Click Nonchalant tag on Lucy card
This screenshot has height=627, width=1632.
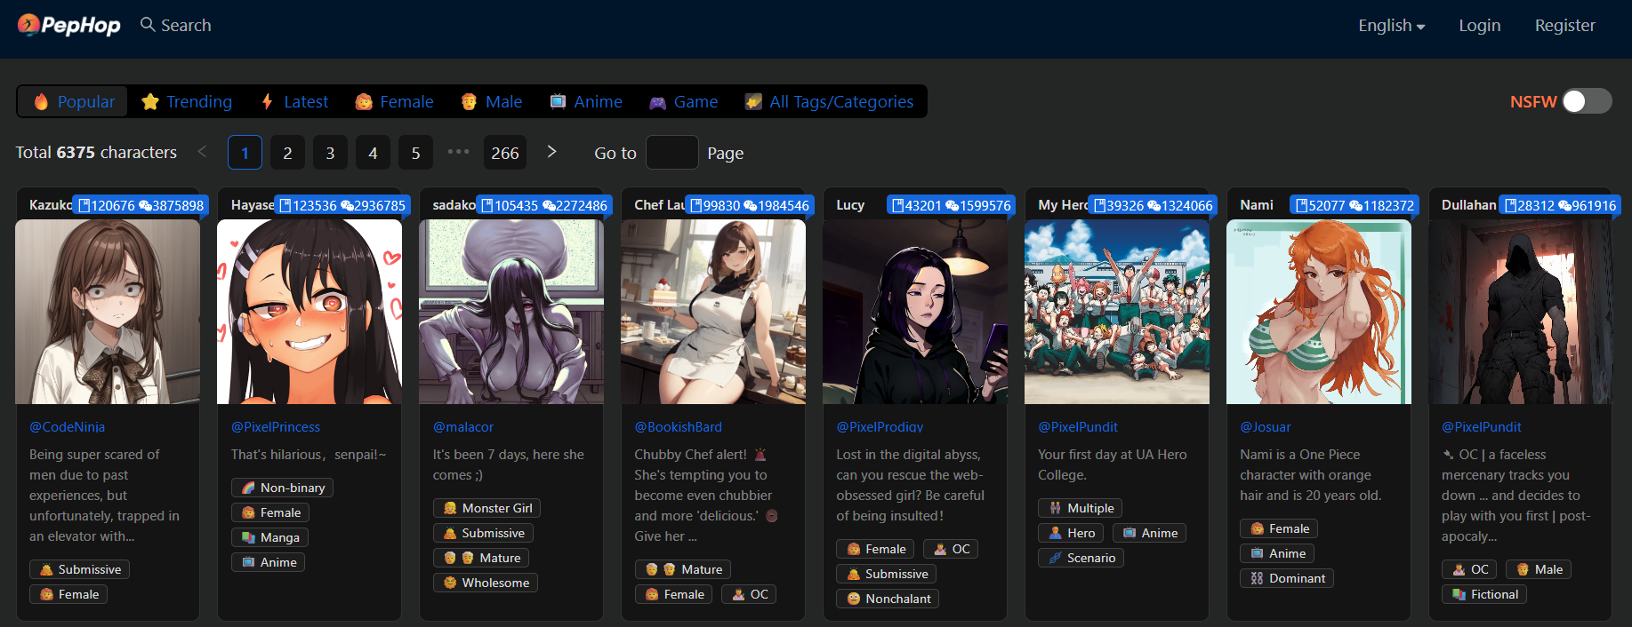[888, 599]
